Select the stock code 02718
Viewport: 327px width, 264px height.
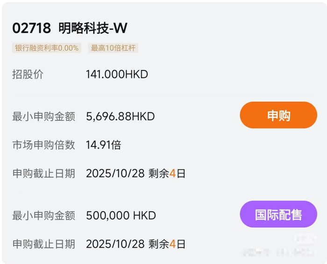(31, 28)
